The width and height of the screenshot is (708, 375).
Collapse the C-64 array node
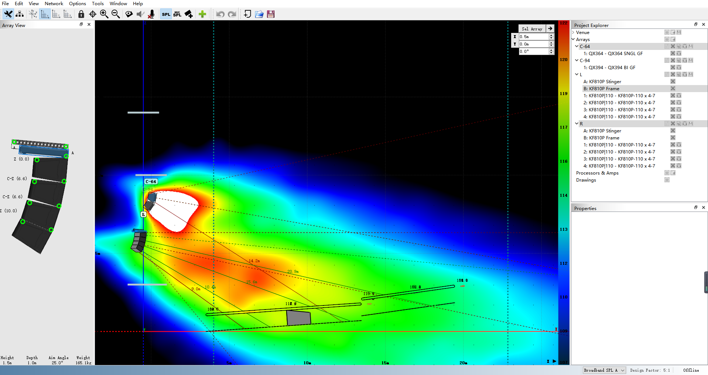tap(577, 47)
